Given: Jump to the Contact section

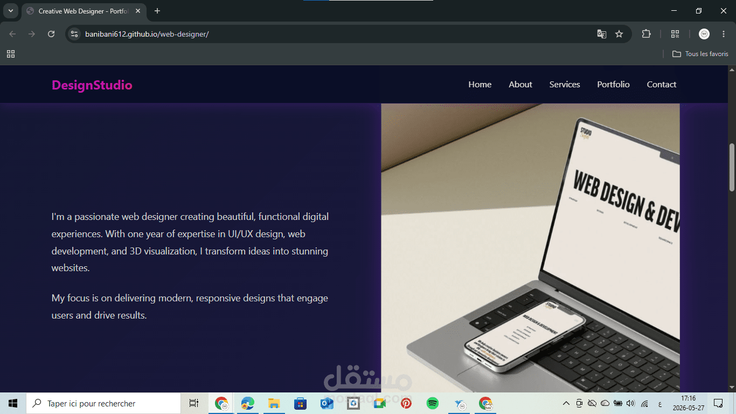Looking at the screenshot, I should pos(662,85).
